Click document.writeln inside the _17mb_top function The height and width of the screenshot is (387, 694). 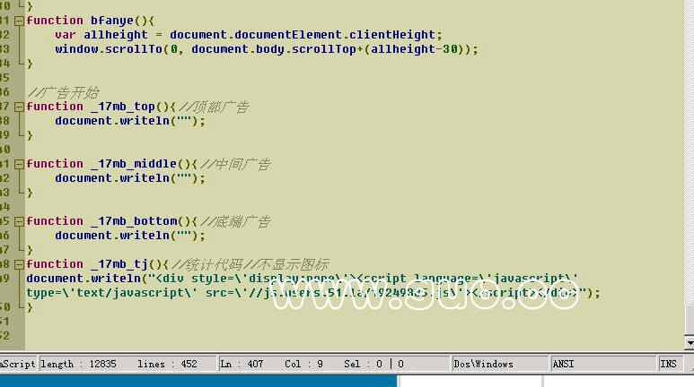click(x=130, y=121)
